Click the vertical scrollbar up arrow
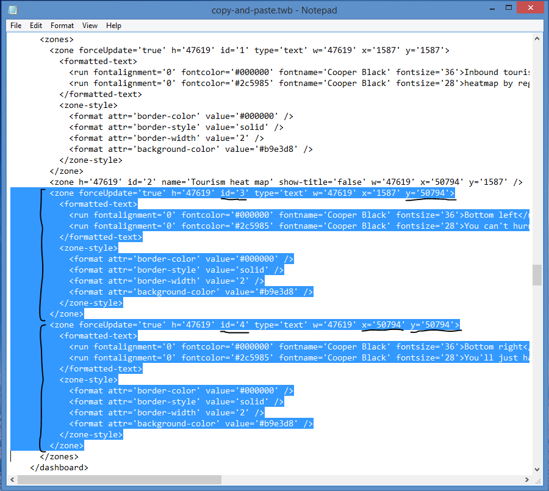Viewport: 549px width, 491px height. [x=537, y=38]
